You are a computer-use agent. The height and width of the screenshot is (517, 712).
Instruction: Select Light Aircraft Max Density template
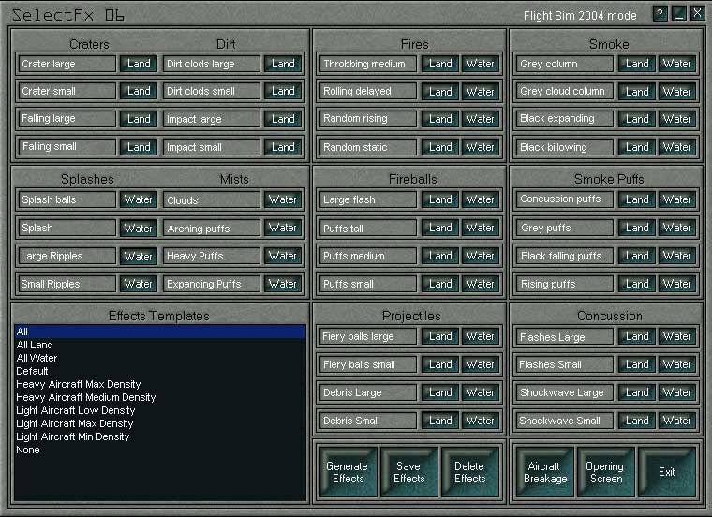(160, 423)
